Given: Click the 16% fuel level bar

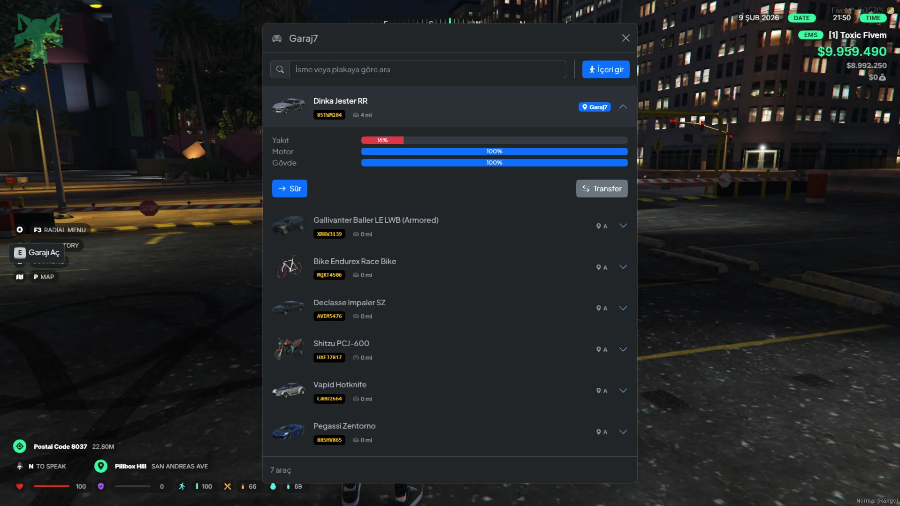Looking at the screenshot, I should click(x=382, y=140).
